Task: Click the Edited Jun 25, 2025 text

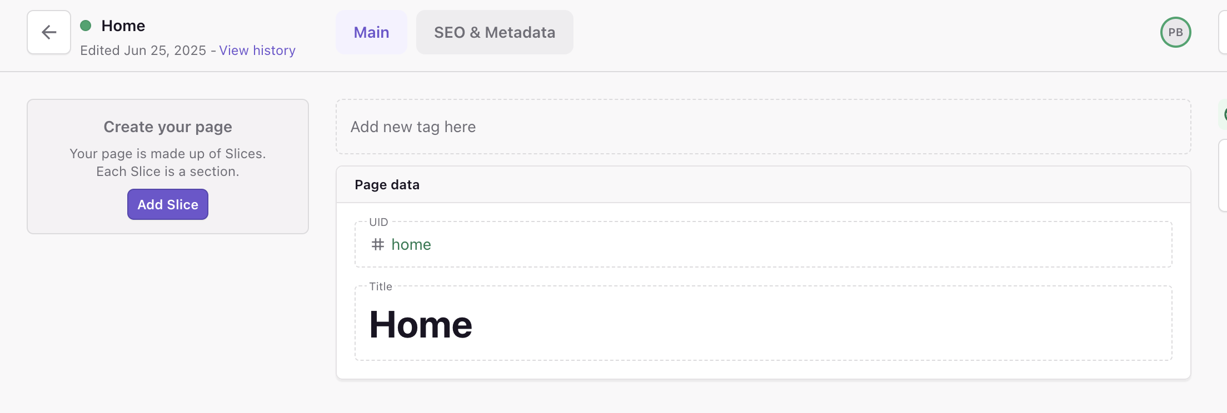Action: (x=143, y=51)
